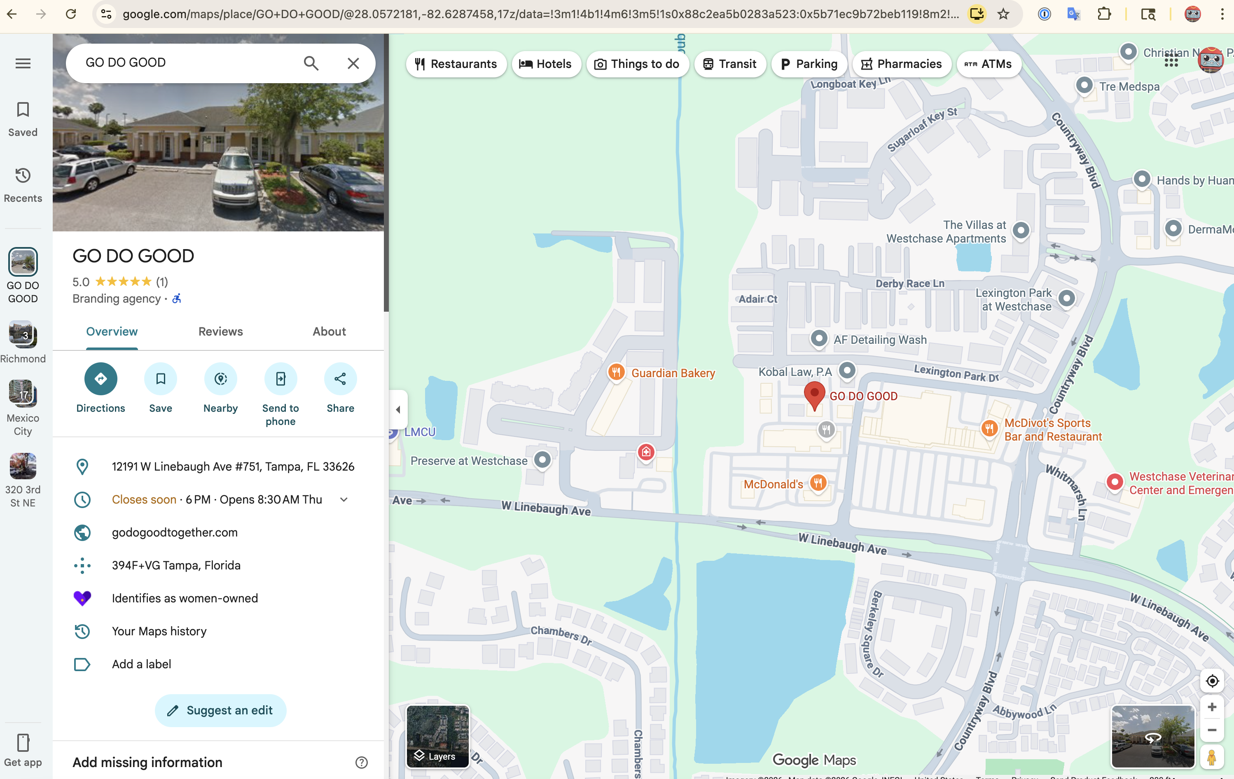1234x779 pixels.
Task: Filter map by Things to do
Action: point(637,64)
